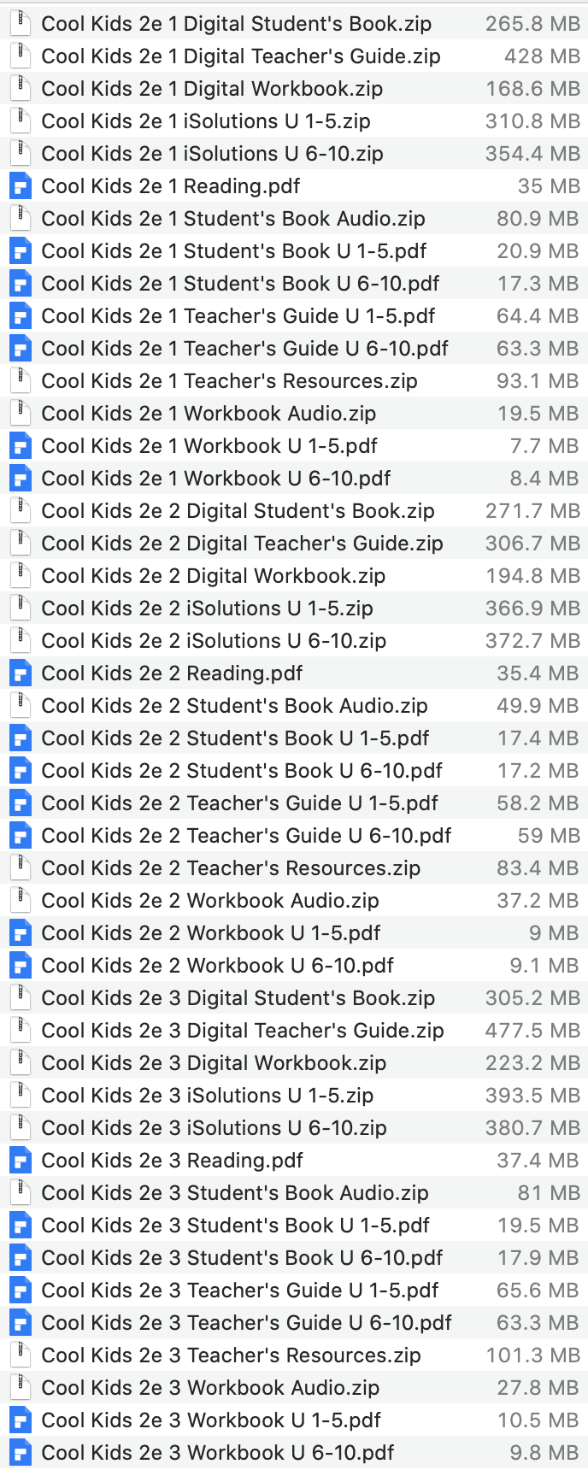Click the PDF icon for Cool Kids 2e 1 Reading.pdf
The image size is (588, 1470).
[x=20, y=186]
